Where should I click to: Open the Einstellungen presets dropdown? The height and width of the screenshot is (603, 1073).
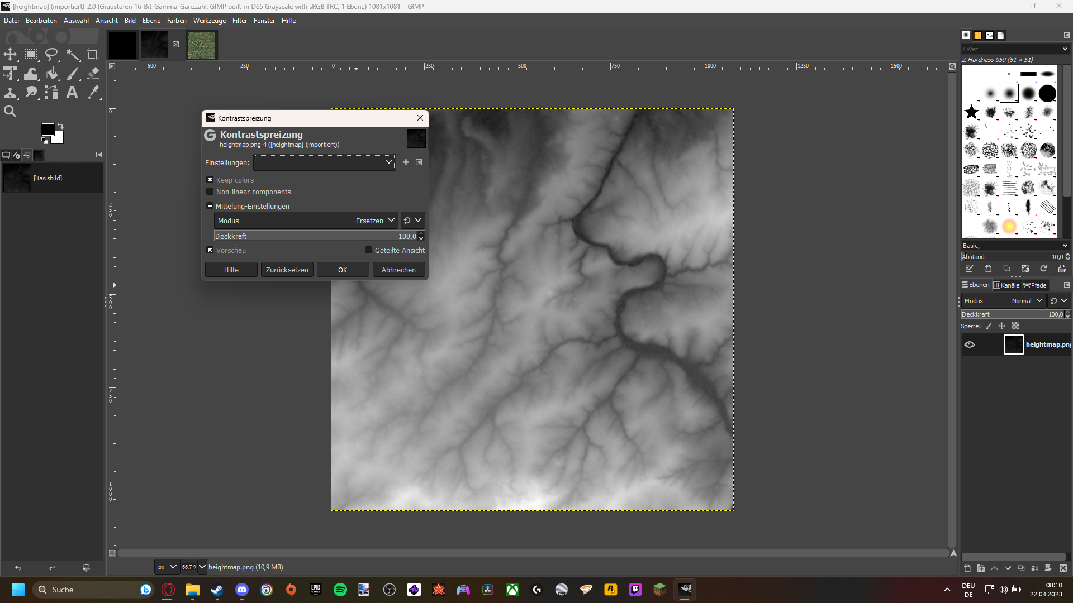[325, 162]
